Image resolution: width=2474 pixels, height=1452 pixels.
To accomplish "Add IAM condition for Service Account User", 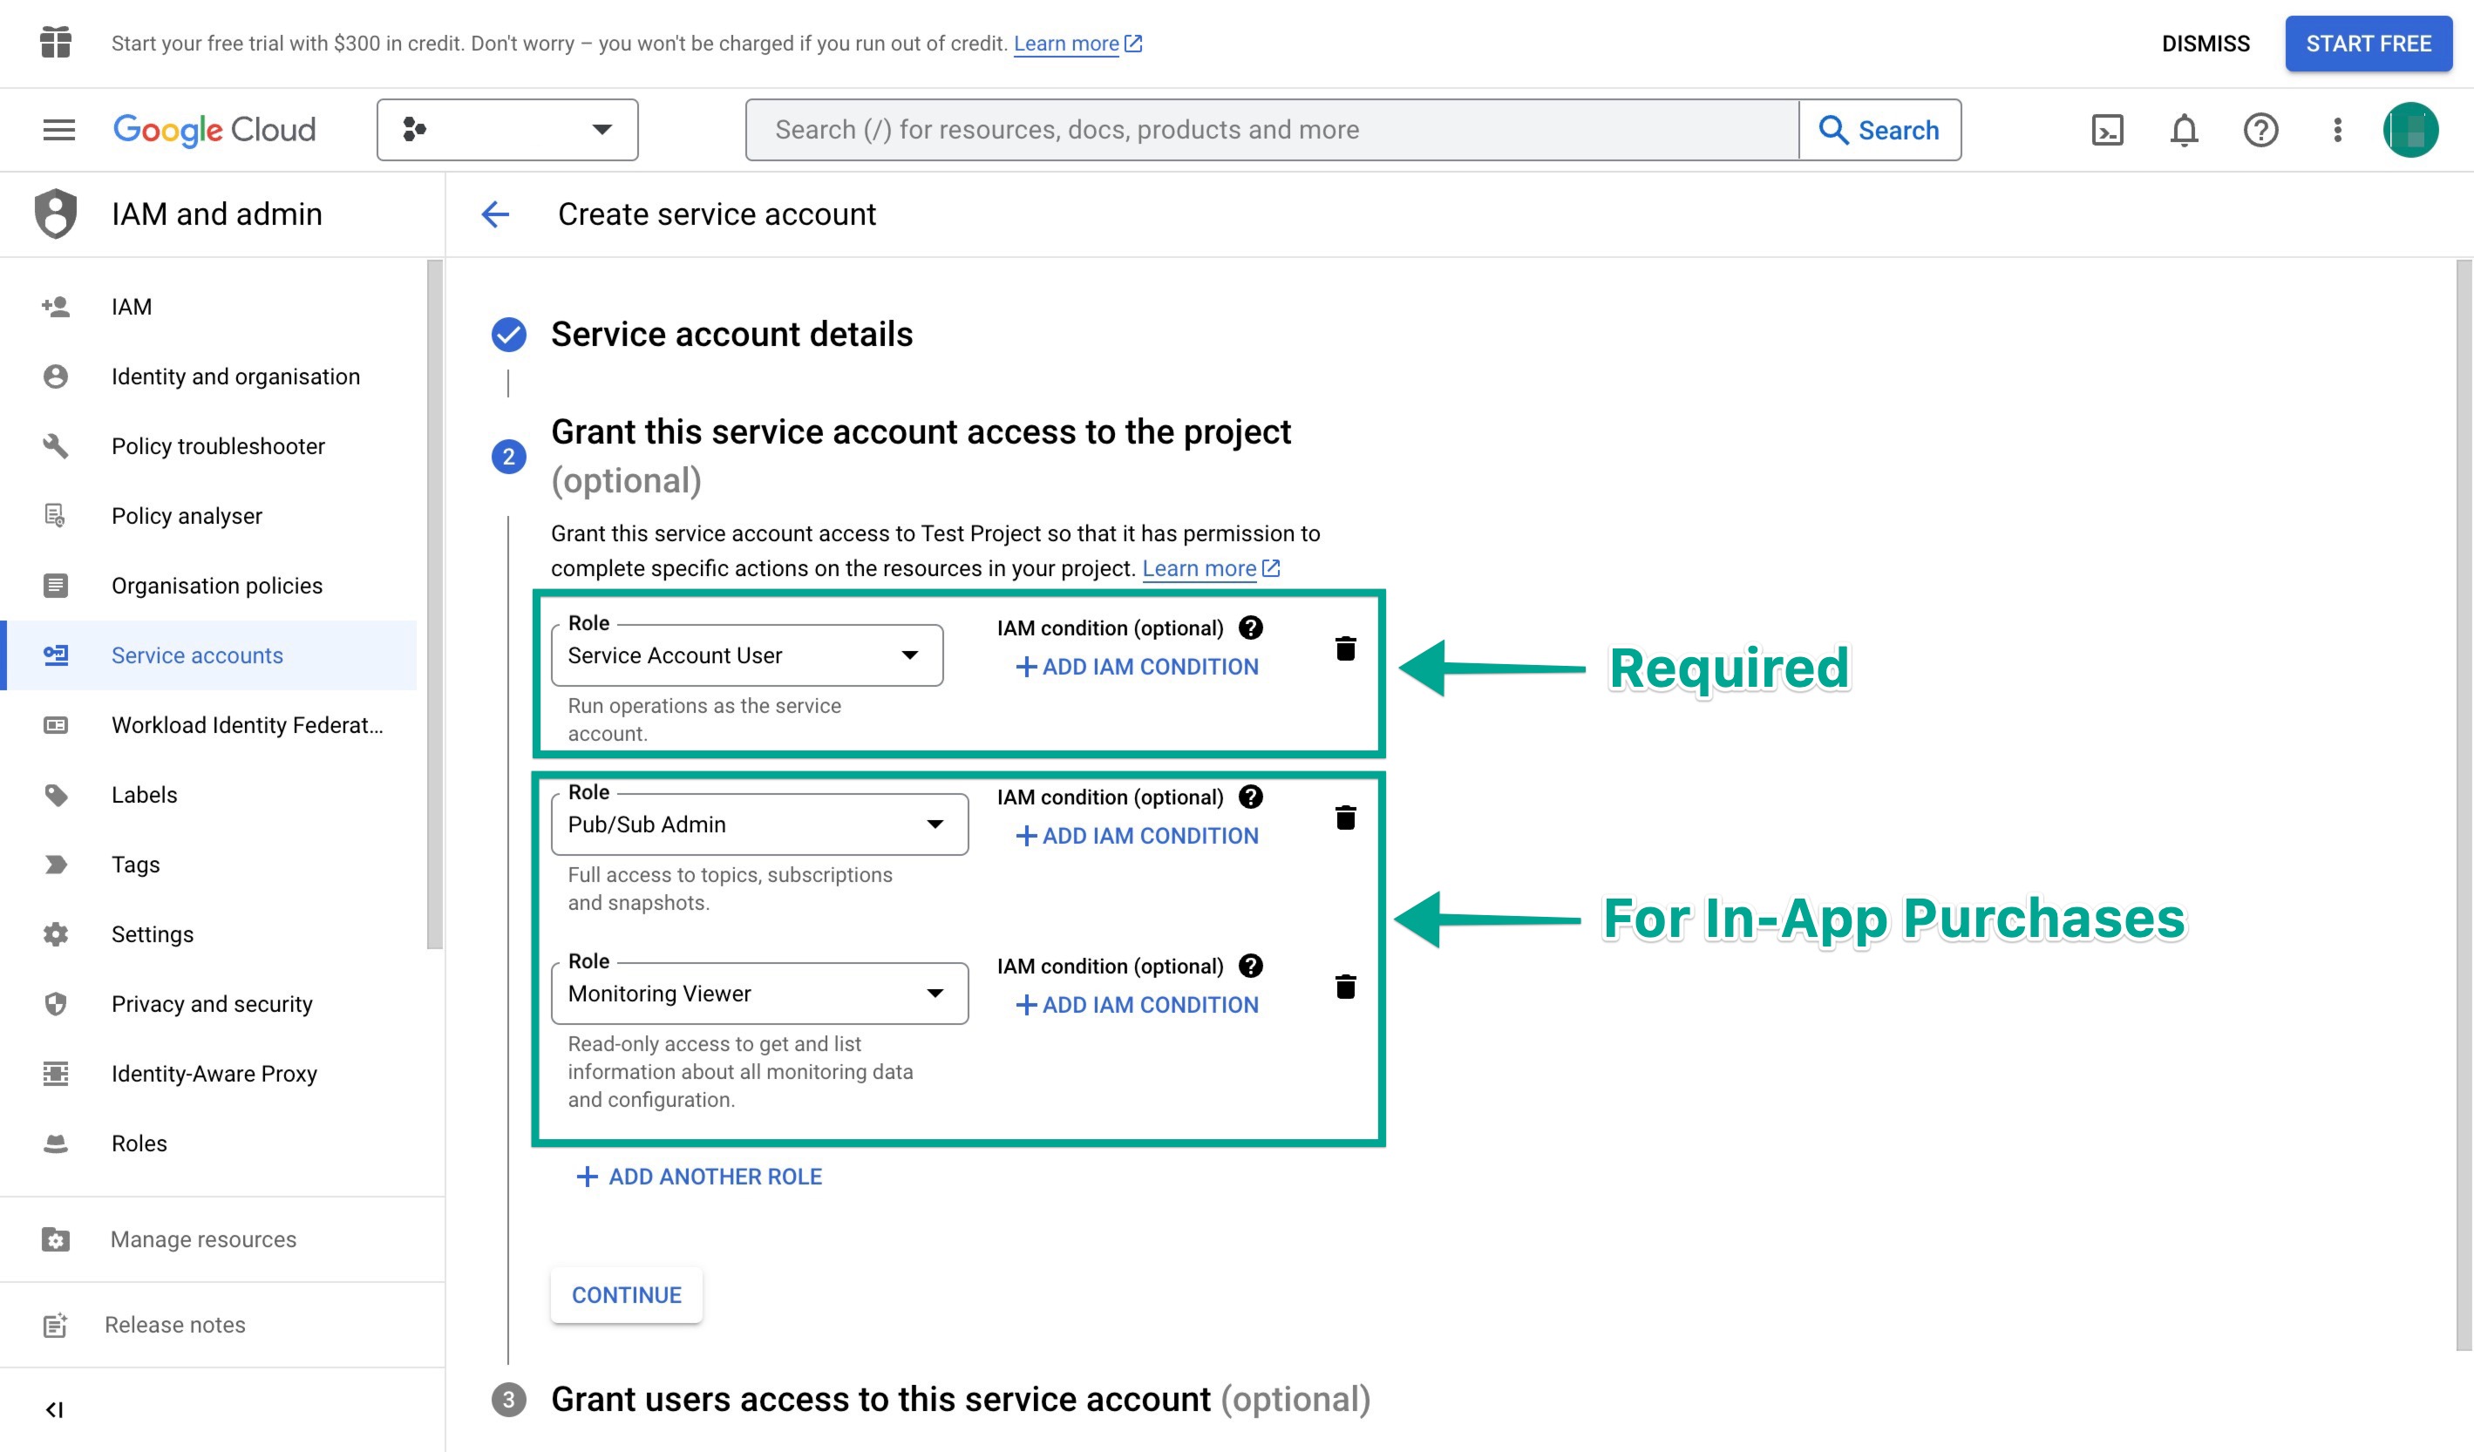I will tap(1137, 667).
